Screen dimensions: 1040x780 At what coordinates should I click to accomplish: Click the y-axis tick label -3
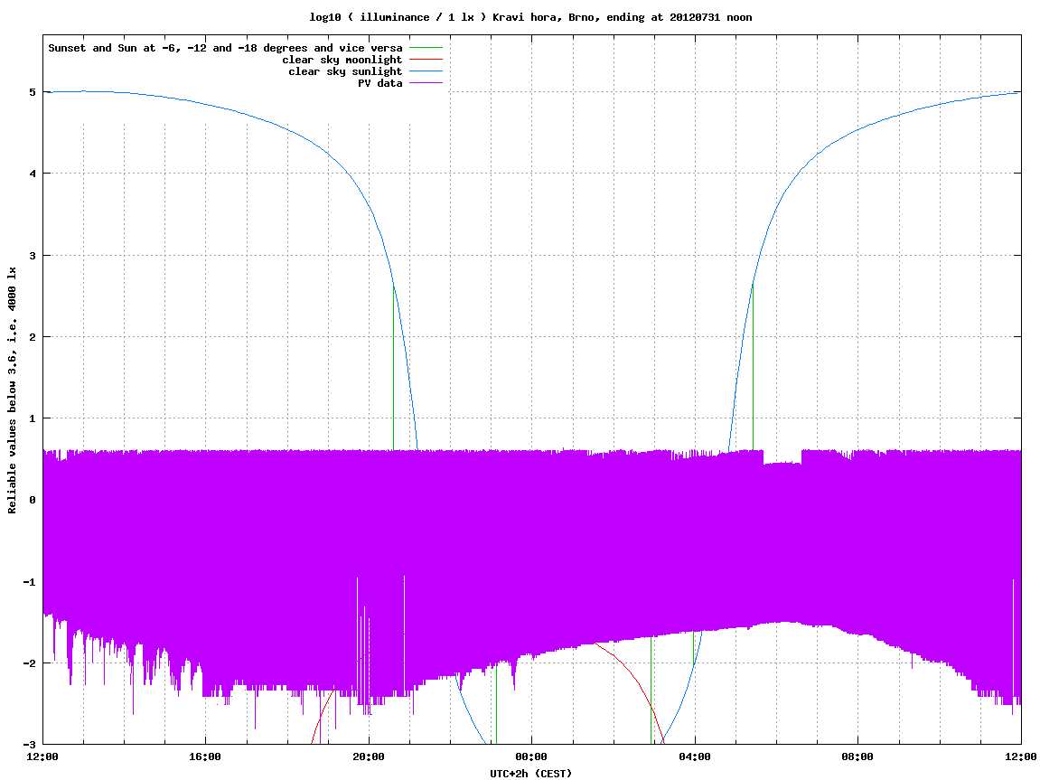[x=29, y=745]
